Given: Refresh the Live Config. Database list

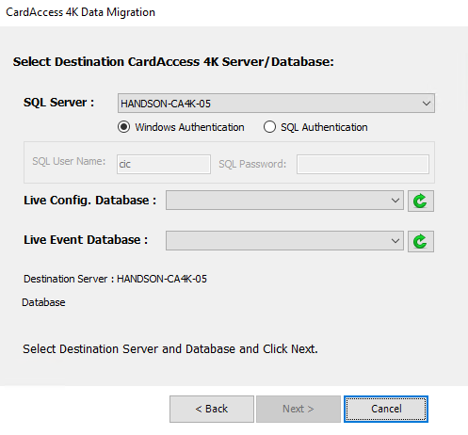Looking at the screenshot, I should pyautogui.click(x=421, y=201).
